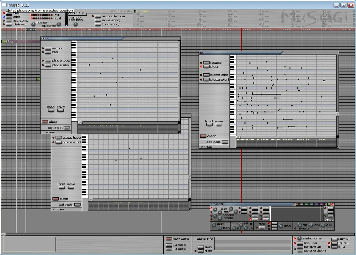This screenshot has width=356, height=255.
Task: Click the -4 bars button
Action: click(169, 249)
